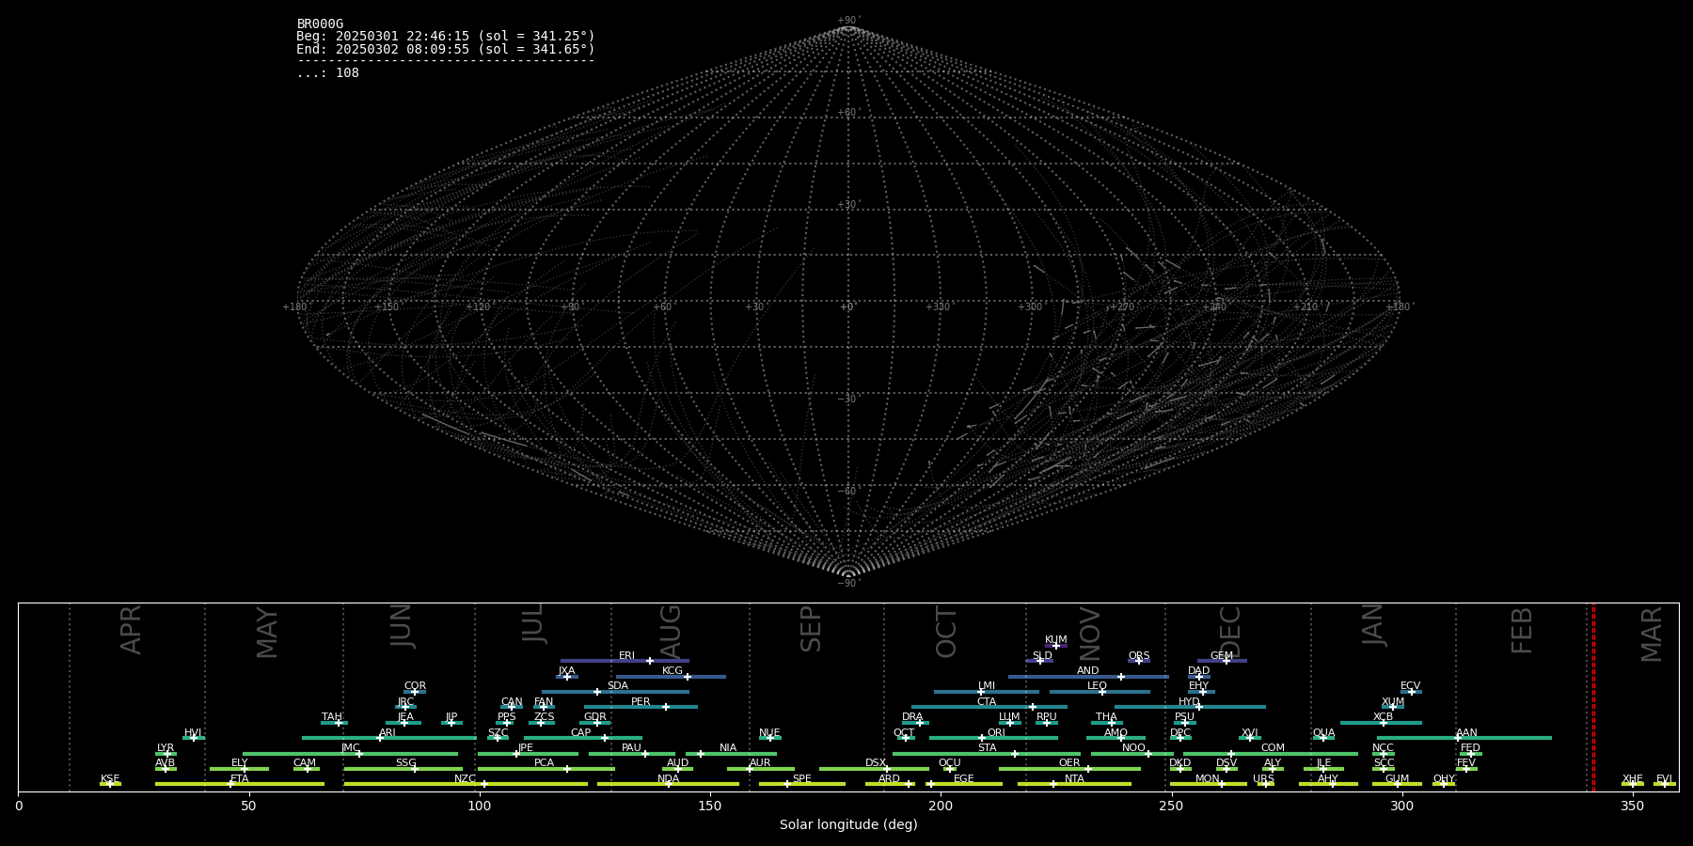Click the peak marker under the ORS label
Image resolution: width=1693 pixels, height=846 pixels.
point(1139,661)
